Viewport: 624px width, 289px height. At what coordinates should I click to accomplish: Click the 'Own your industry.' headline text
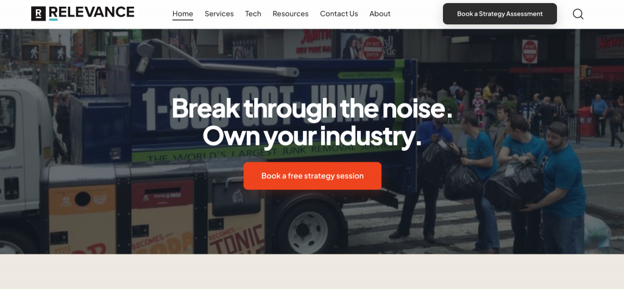[x=313, y=136]
